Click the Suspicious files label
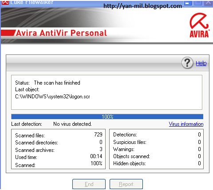This screenshot has width=213, height=190. pos(130,142)
